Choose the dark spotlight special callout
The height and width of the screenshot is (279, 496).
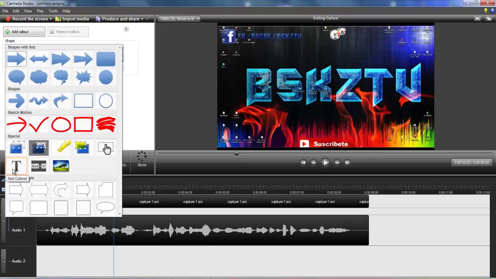(39, 148)
